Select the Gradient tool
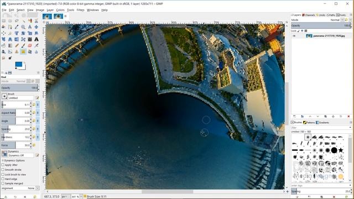Viewport: 354px width, 199px height. (10, 45)
